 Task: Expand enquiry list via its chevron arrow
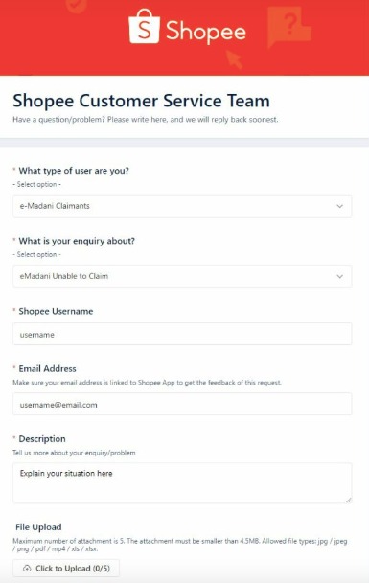click(339, 276)
